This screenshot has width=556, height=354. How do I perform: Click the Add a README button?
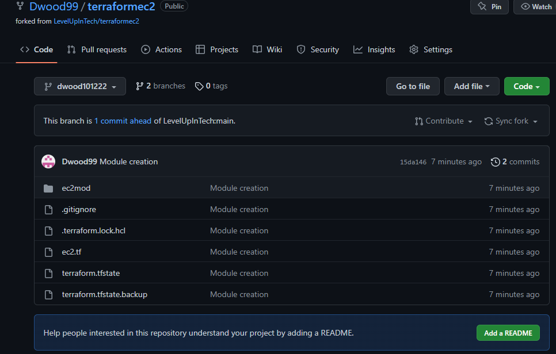tap(508, 333)
